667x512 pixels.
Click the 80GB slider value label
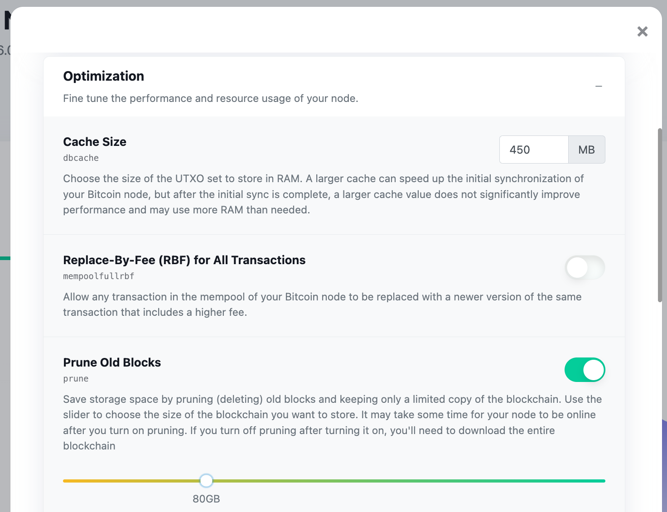206,499
